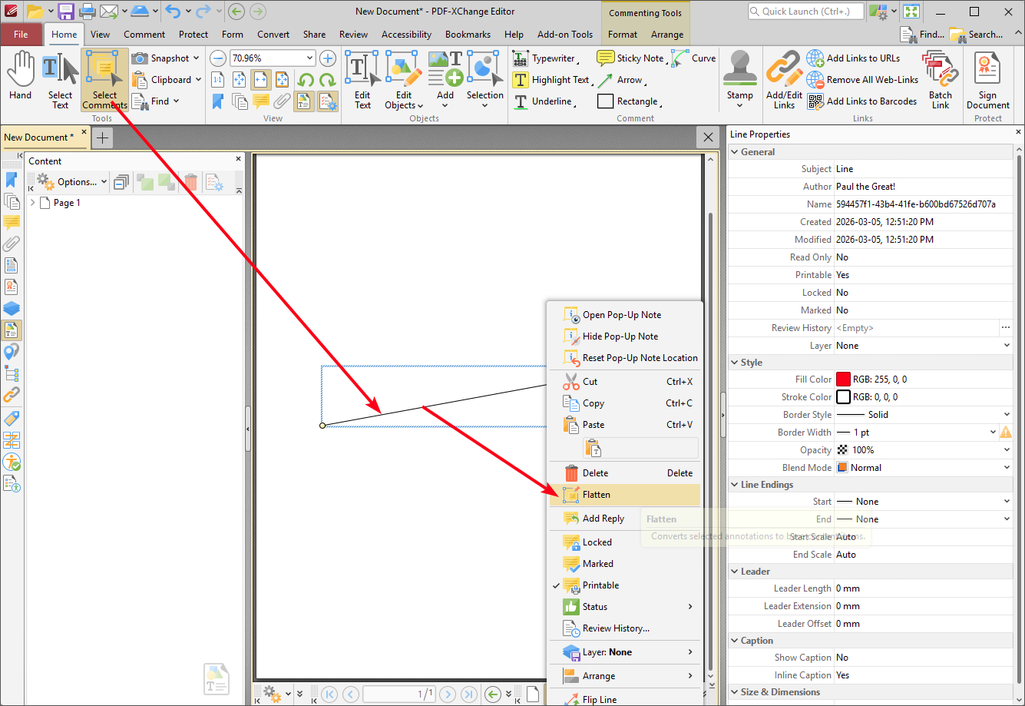Open the Border Style dropdown
Image resolution: width=1025 pixels, height=706 pixels.
[x=1007, y=415]
